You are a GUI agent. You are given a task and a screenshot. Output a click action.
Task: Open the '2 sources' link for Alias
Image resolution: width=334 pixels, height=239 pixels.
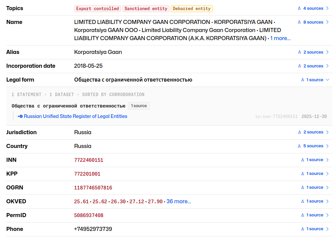(x=313, y=52)
